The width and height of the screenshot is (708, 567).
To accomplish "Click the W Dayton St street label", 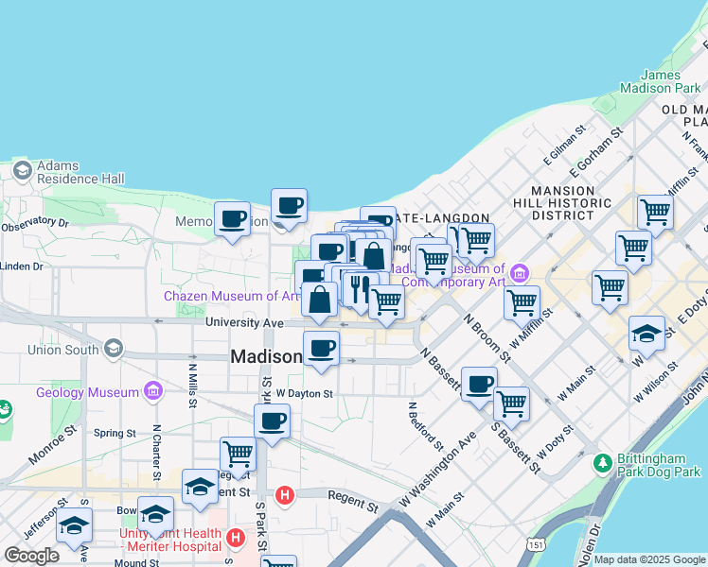I will click(305, 393).
